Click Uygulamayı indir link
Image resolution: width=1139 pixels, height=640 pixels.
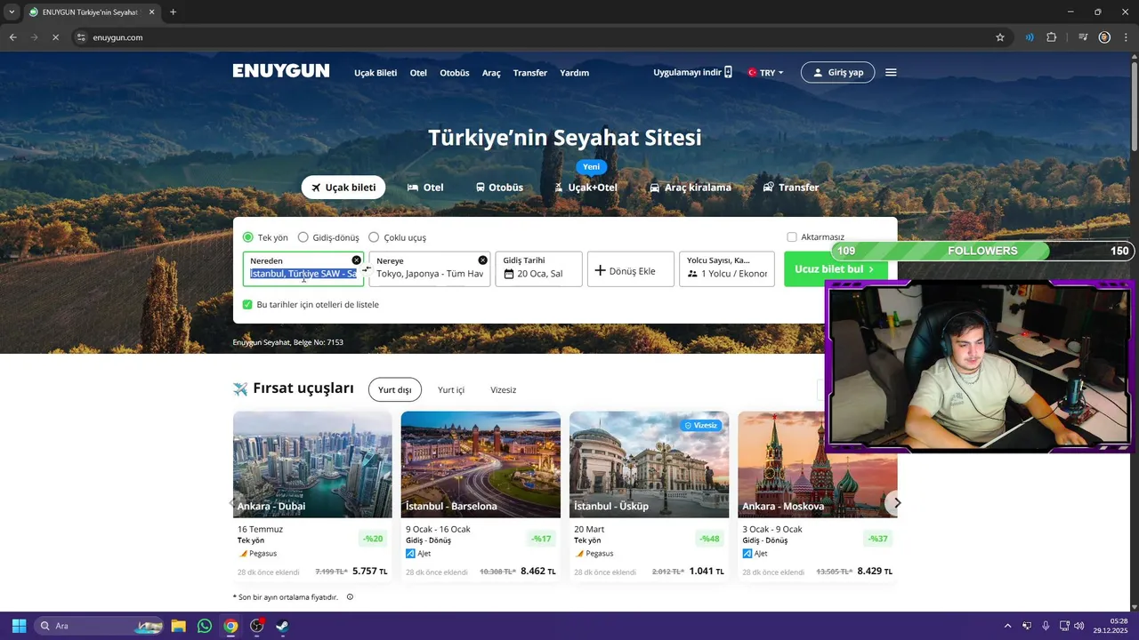pyautogui.click(x=692, y=72)
